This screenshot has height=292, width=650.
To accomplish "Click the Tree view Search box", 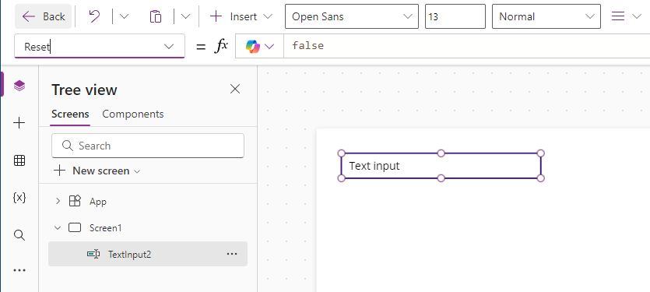I will pyautogui.click(x=148, y=146).
